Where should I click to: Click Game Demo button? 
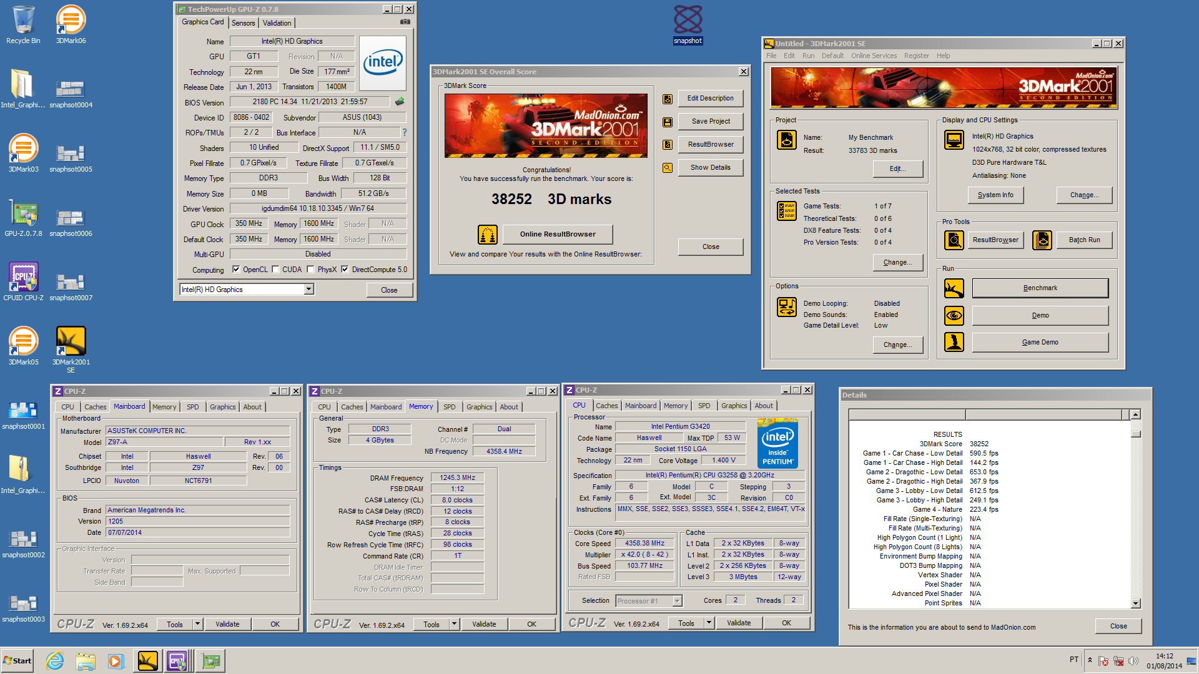[x=1040, y=343]
